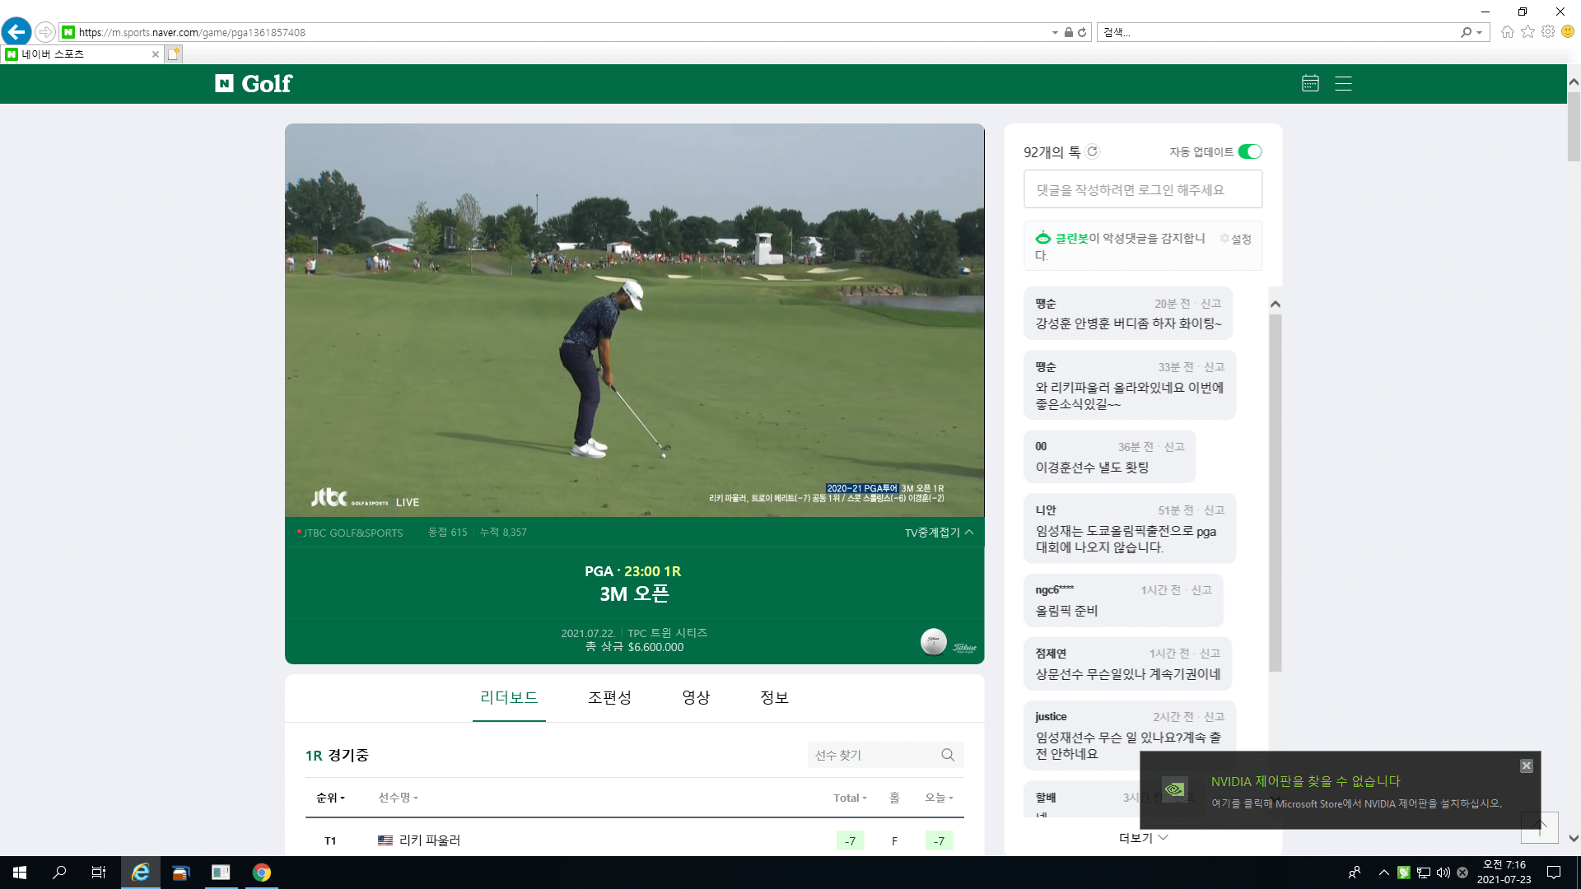Sort leaderboard by rank column
Image resolution: width=1581 pixels, height=889 pixels.
(330, 798)
